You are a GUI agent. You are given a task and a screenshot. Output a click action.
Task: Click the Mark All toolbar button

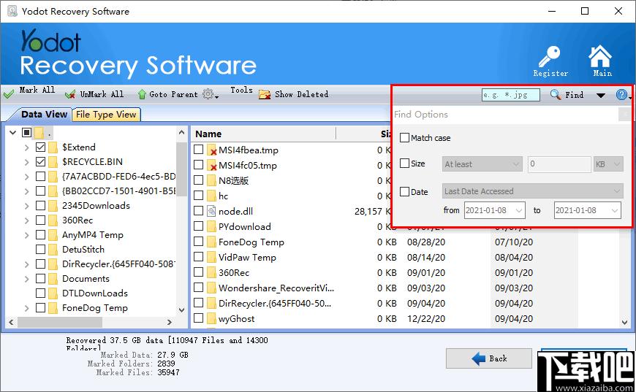tap(29, 92)
